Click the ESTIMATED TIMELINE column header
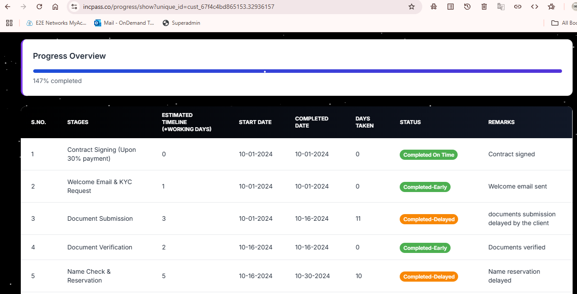Image resolution: width=577 pixels, height=294 pixels. click(x=187, y=122)
